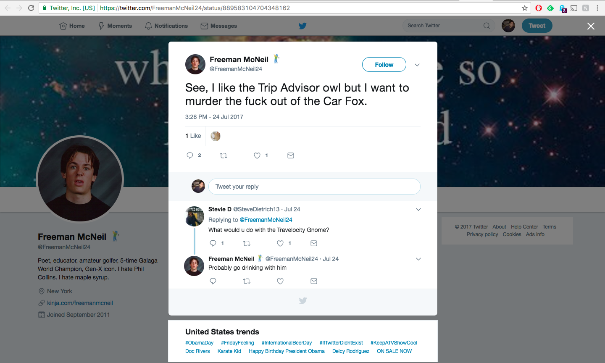Open #KeepATVShowCool trend
The height and width of the screenshot is (363, 605).
click(x=394, y=343)
